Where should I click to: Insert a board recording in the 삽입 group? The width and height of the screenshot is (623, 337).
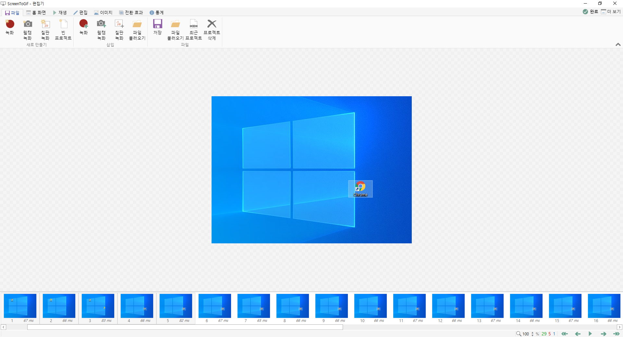(x=119, y=29)
